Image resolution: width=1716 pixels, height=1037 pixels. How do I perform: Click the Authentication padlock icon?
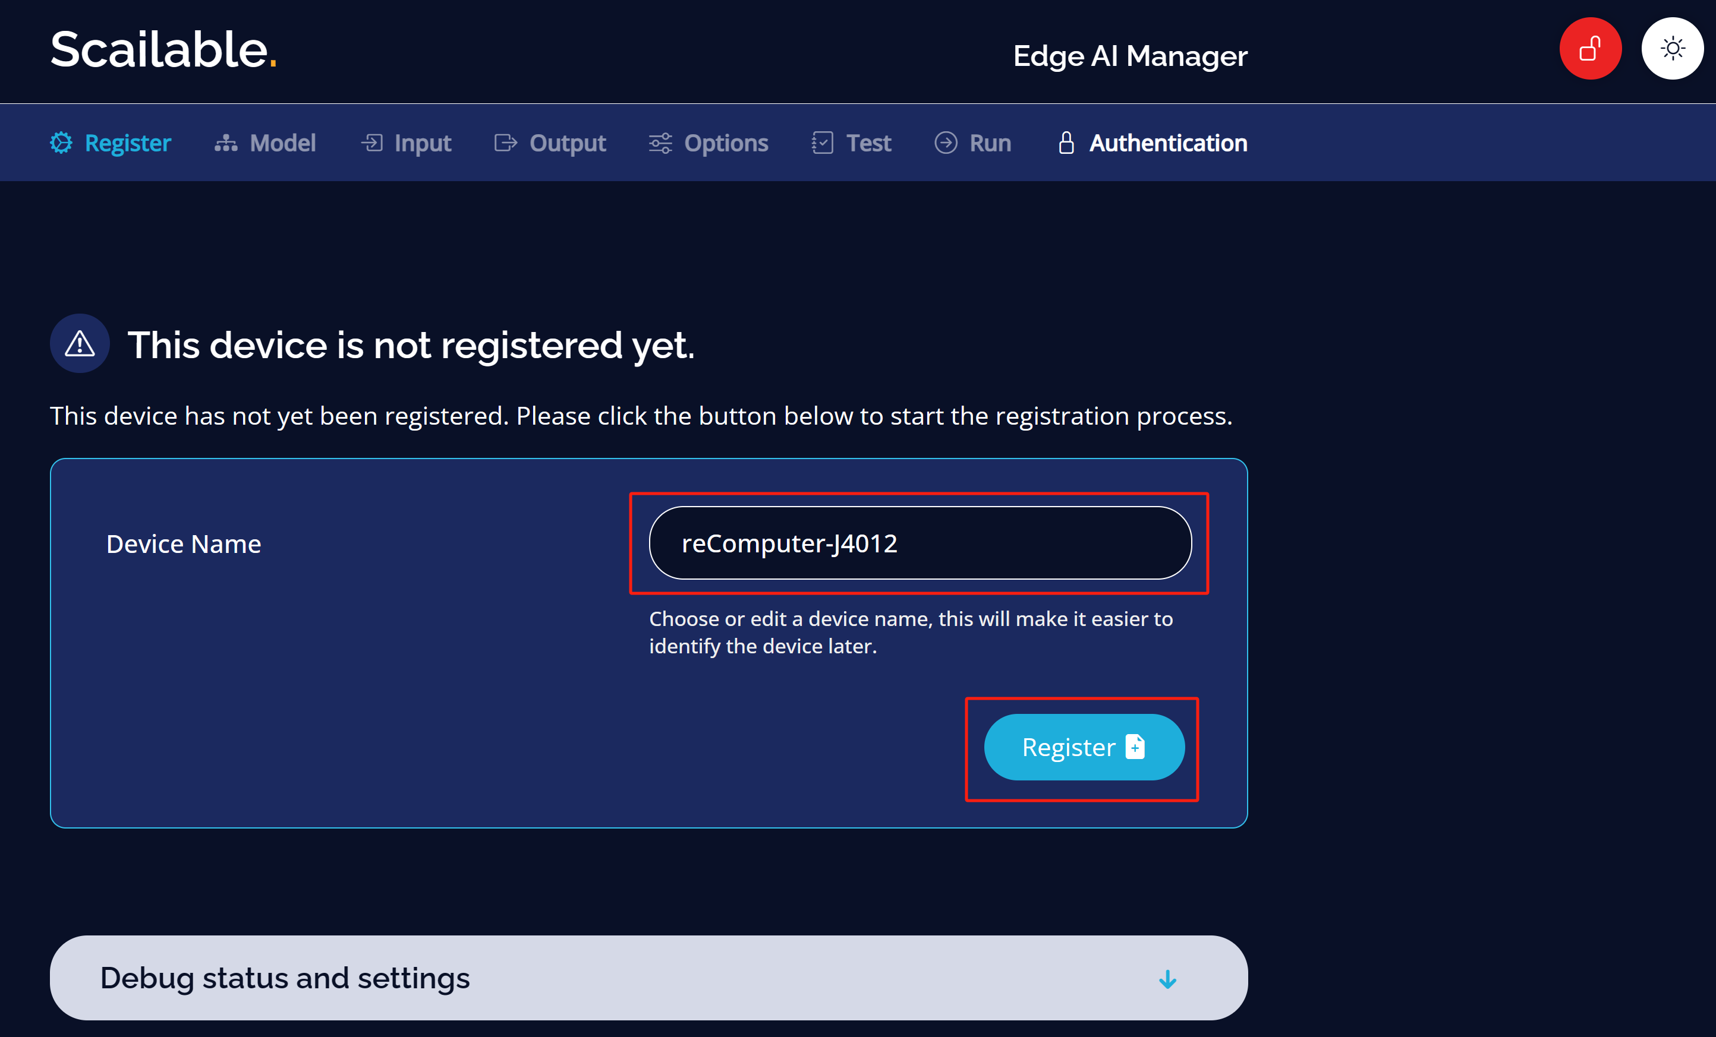point(1066,143)
